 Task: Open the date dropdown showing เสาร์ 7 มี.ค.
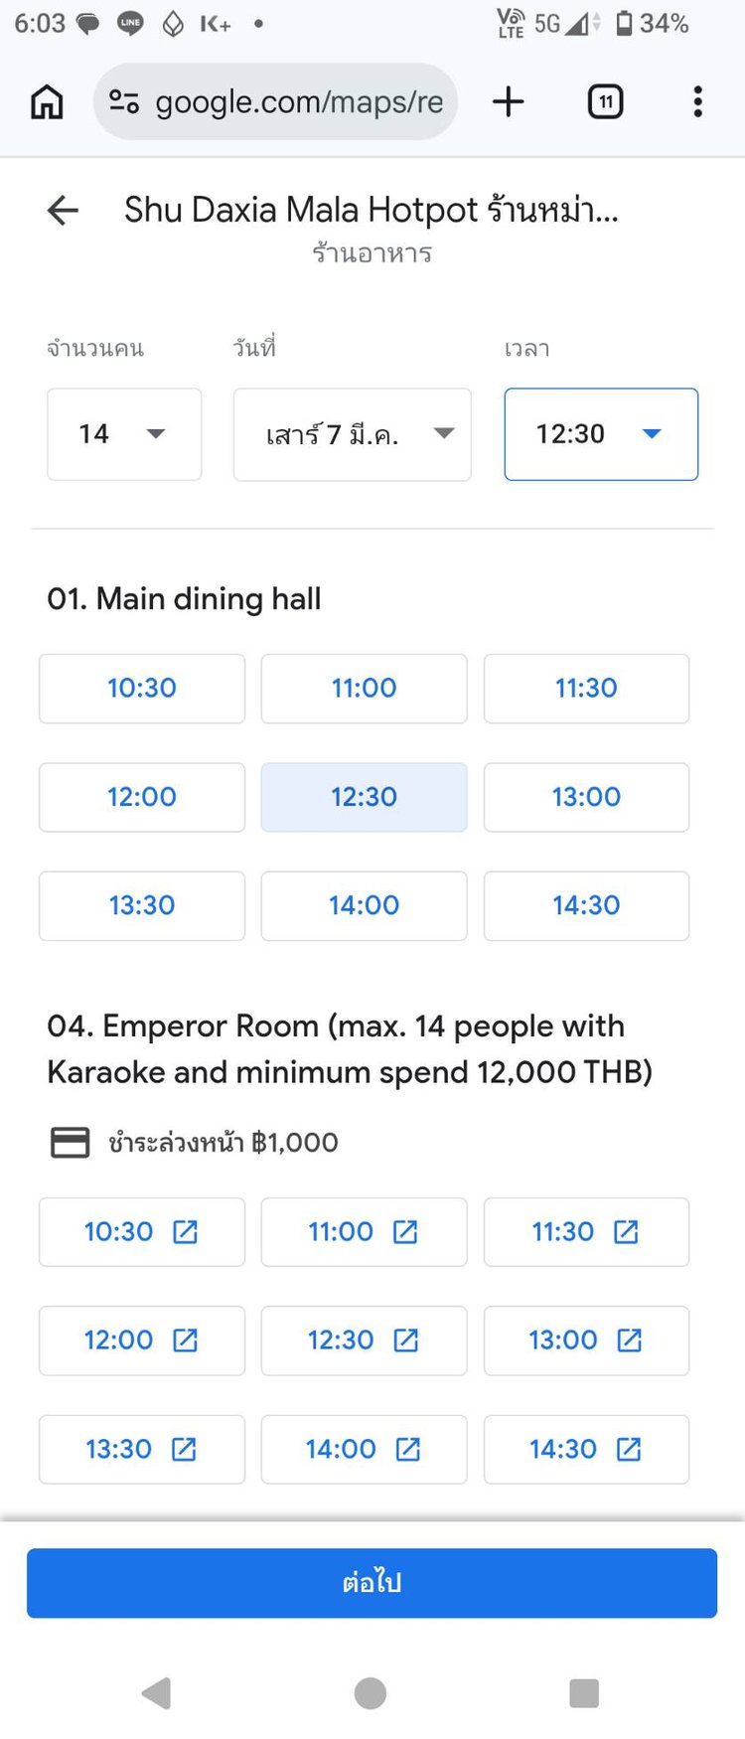(x=352, y=434)
